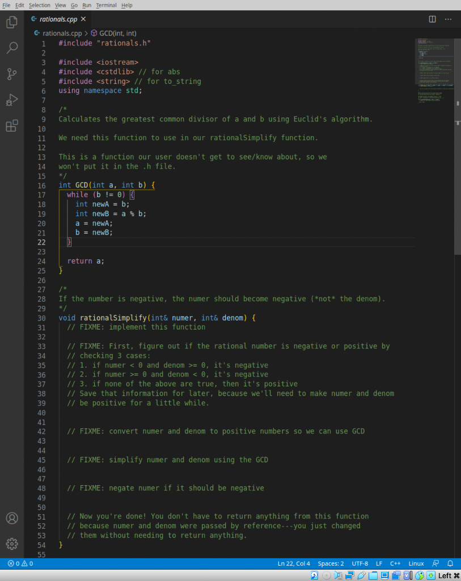Open the Run and Debug view
The height and width of the screenshot is (581, 461).
(12, 100)
